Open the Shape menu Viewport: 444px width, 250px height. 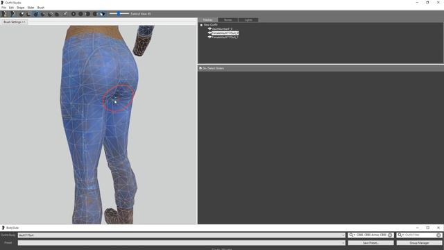[20, 8]
